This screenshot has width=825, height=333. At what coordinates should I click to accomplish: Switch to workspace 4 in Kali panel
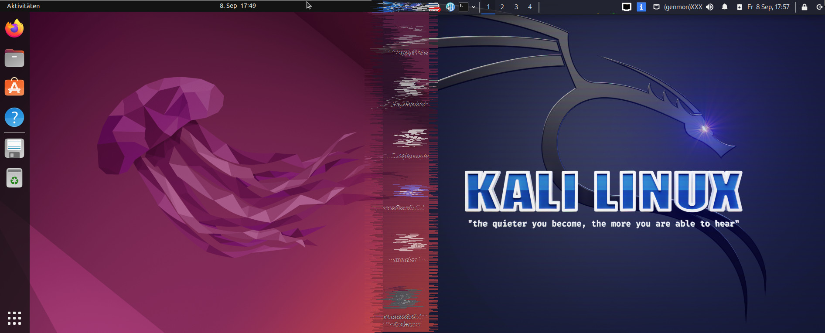pos(530,7)
